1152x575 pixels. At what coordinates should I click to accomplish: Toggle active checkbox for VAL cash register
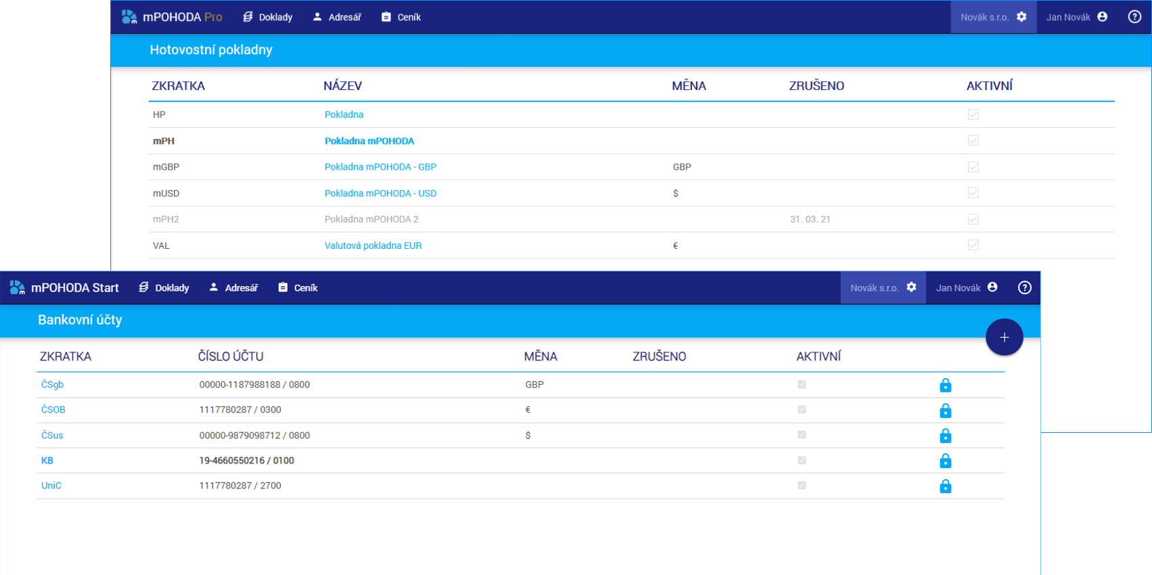tap(973, 246)
